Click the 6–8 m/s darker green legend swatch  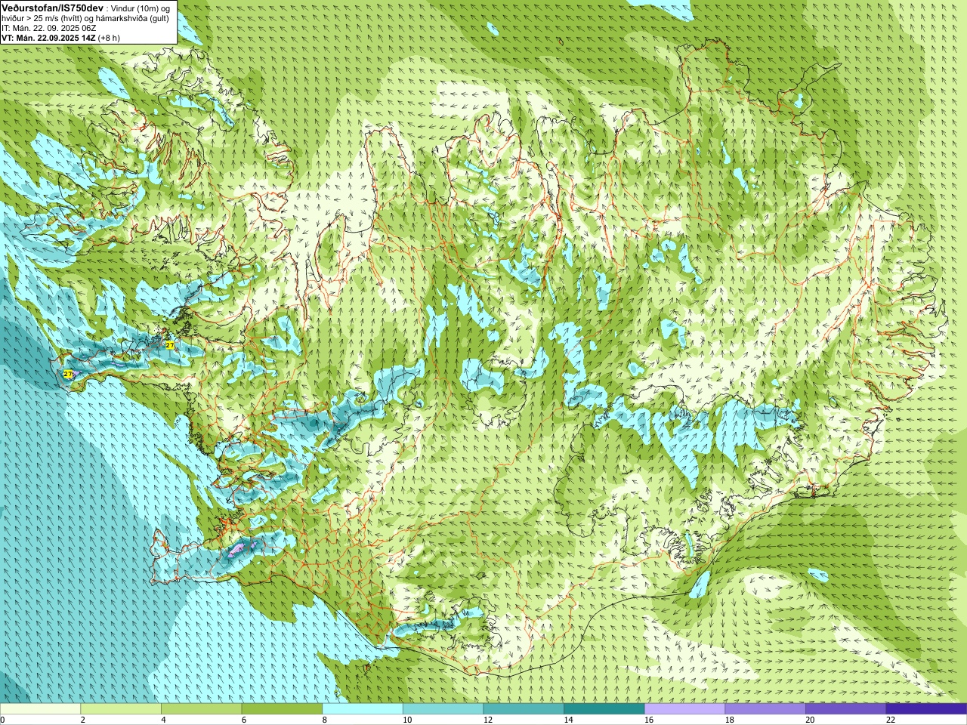[282, 709]
